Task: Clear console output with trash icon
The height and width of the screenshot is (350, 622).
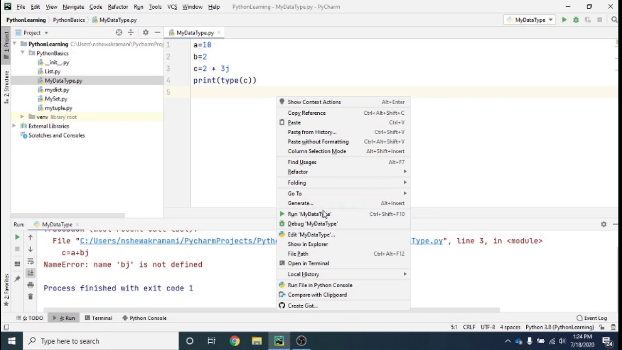Action: (x=30, y=297)
